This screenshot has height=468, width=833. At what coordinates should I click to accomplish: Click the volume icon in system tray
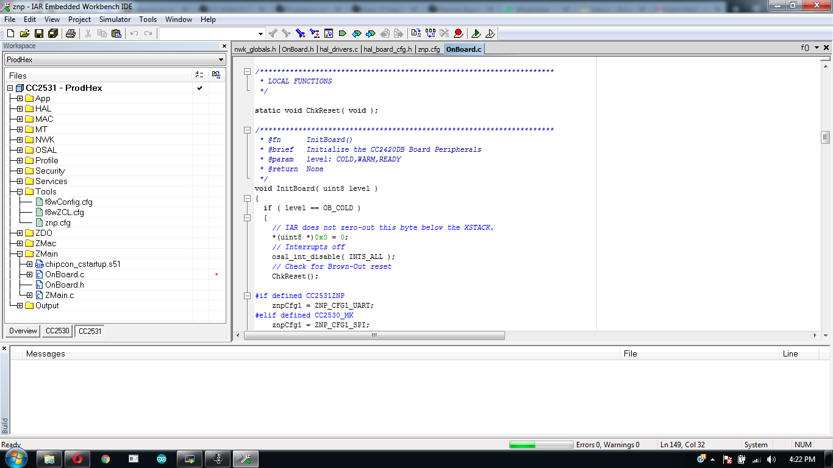tap(771, 459)
